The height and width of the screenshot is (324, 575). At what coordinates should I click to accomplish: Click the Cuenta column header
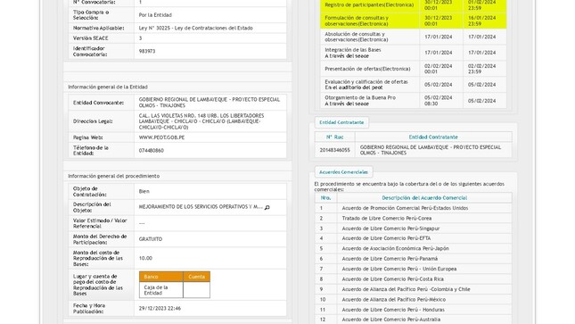pos(196,277)
